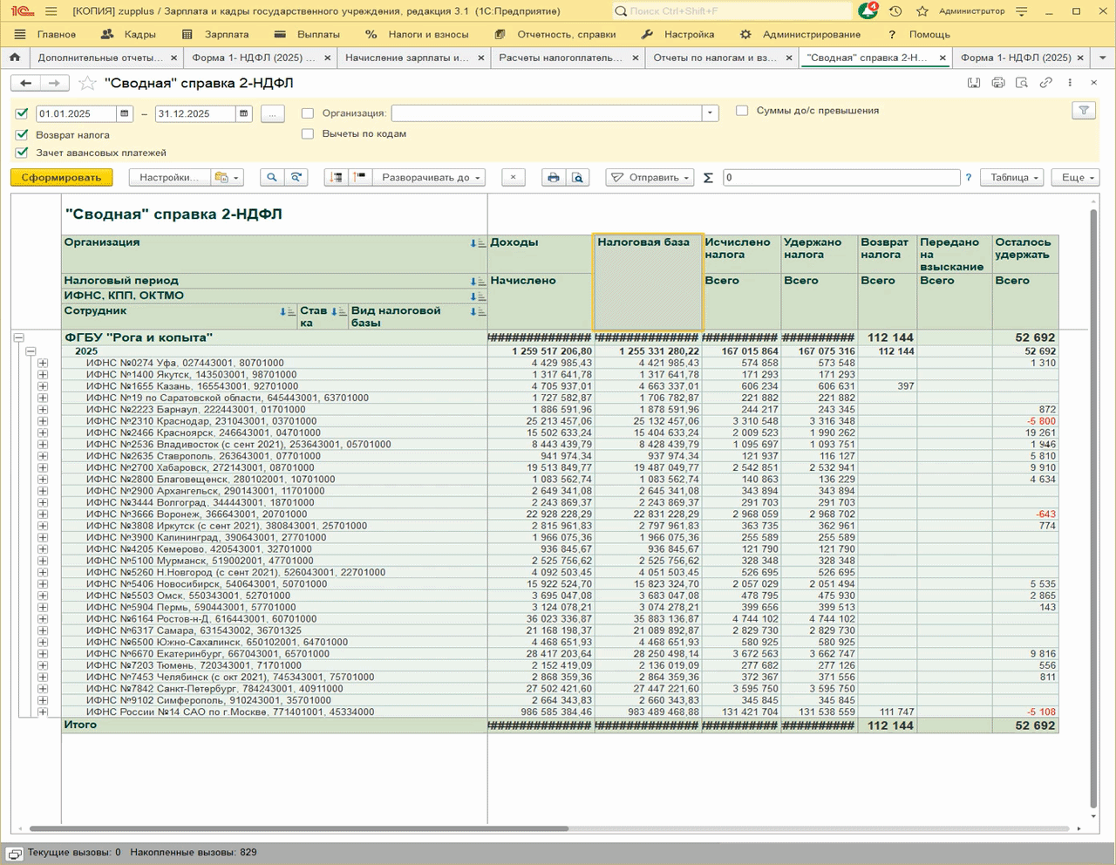This screenshot has width=1116, height=865.
Task: Open the Отправить dropdown
Action: (x=650, y=177)
